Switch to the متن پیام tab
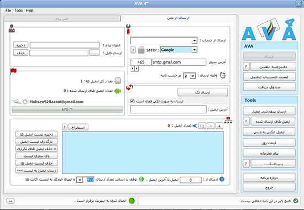Viewport: 304px width, 210px height. [x=62, y=19]
